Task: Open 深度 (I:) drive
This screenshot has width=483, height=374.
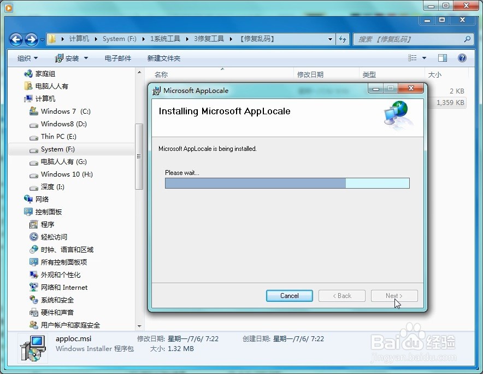Action: point(47,187)
